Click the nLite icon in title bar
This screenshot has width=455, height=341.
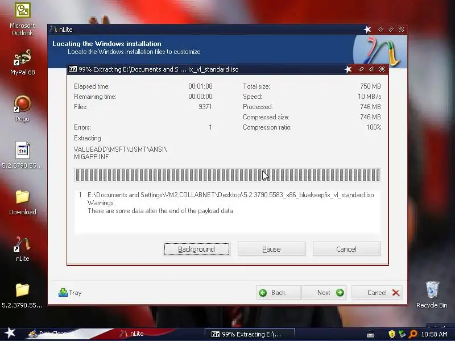53,30
